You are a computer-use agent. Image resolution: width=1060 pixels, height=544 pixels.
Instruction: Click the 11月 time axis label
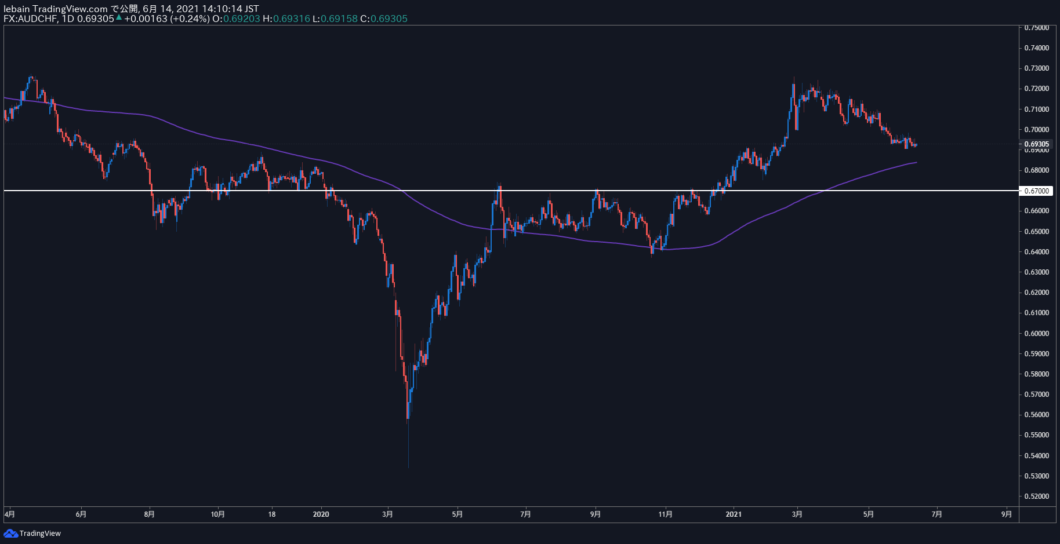[x=666, y=514]
